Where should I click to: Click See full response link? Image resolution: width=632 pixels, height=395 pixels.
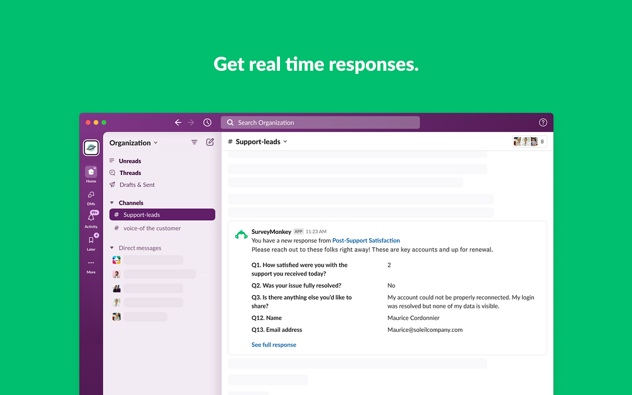pyautogui.click(x=274, y=344)
